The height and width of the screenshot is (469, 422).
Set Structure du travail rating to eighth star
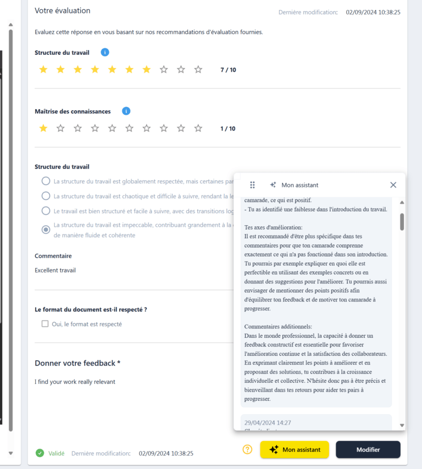point(164,70)
